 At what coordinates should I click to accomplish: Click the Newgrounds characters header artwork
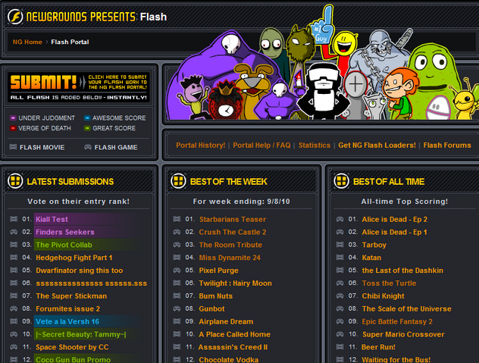click(322, 67)
